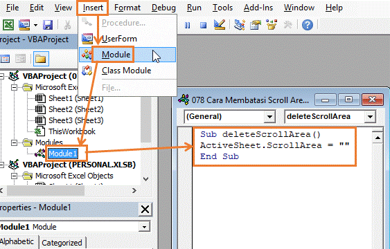Screen dimensions: 390x249
Task: Click the Module1 tree node icon
Action: pos(40,154)
